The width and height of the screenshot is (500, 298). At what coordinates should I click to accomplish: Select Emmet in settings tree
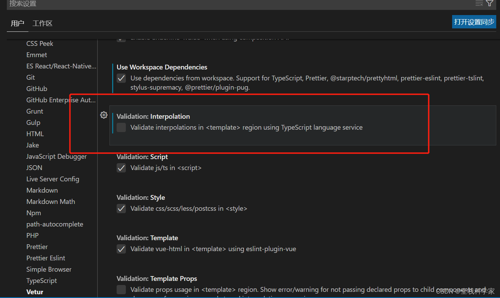(37, 55)
